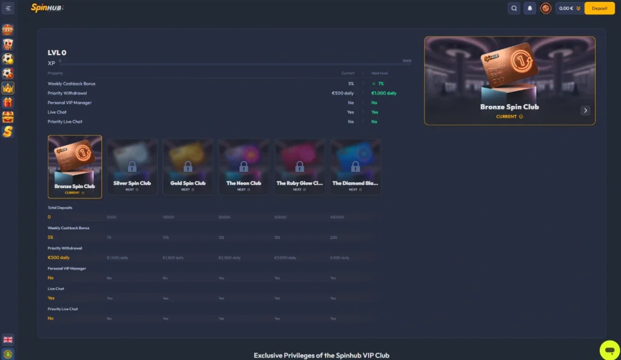Expand the 0.00 € balance dropdown
621x360 pixels.
(569, 8)
